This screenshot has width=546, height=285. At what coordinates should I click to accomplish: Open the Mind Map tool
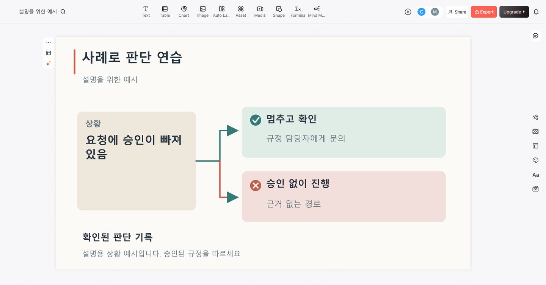click(x=317, y=12)
